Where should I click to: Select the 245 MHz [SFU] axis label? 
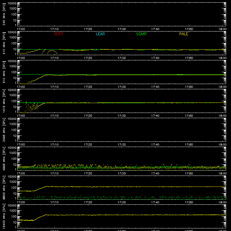click(x=4, y=14)
